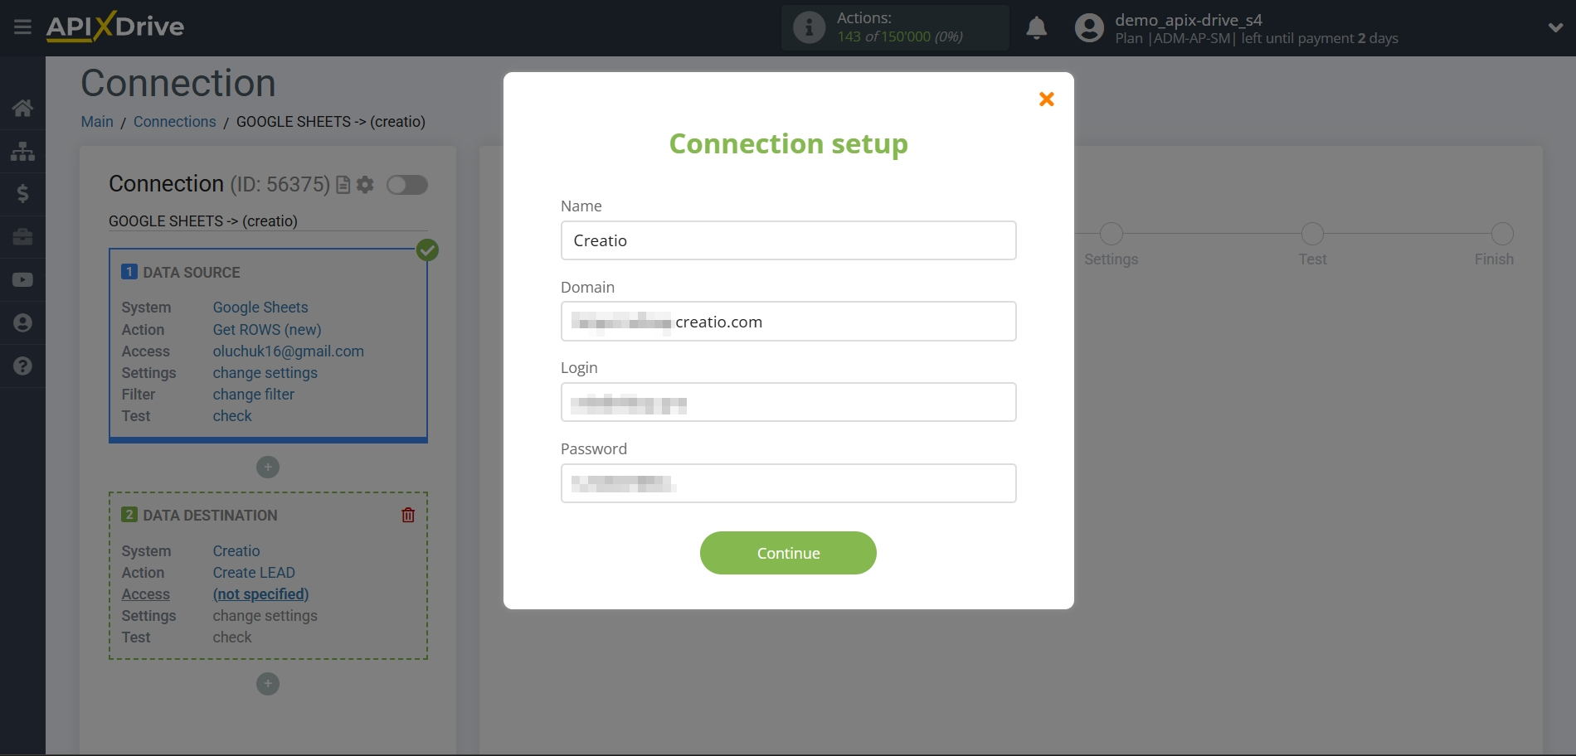The height and width of the screenshot is (756, 1576).
Task: Toggle the connection on/off switch
Action: pos(407,185)
